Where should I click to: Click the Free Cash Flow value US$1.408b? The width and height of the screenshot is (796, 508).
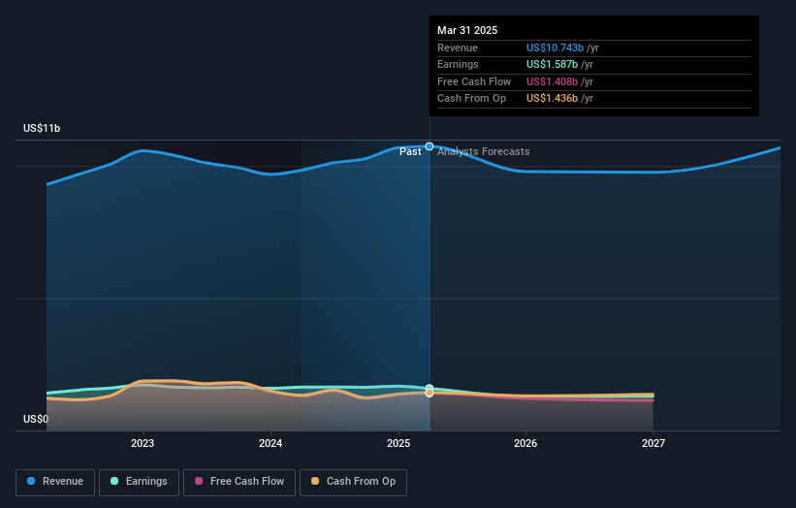pos(552,81)
